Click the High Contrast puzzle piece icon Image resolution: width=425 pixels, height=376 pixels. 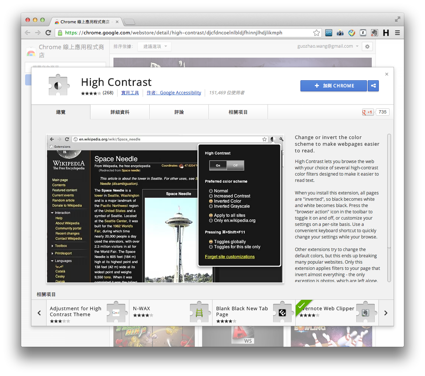[59, 85]
